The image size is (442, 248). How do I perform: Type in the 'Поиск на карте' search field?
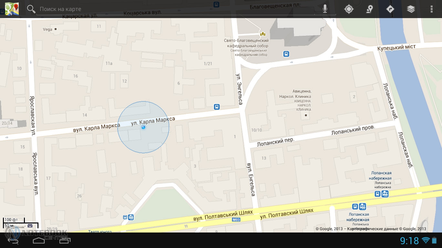pyautogui.click(x=174, y=9)
